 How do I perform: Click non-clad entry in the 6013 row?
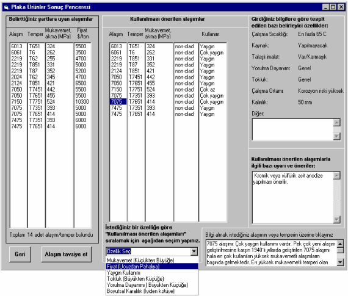point(184,46)
